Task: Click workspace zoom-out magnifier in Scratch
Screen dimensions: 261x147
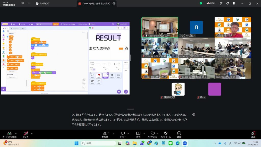Action: tap(84, 83)
